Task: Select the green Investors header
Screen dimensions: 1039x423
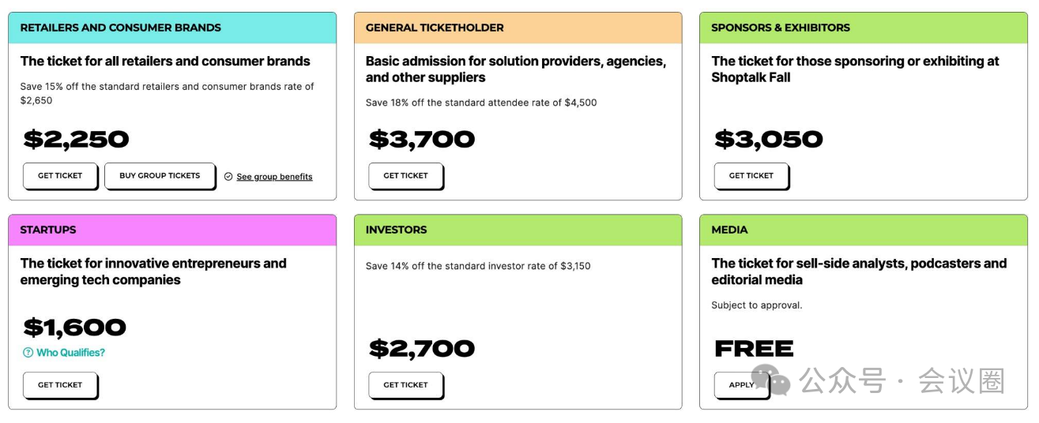Action: 518,230
